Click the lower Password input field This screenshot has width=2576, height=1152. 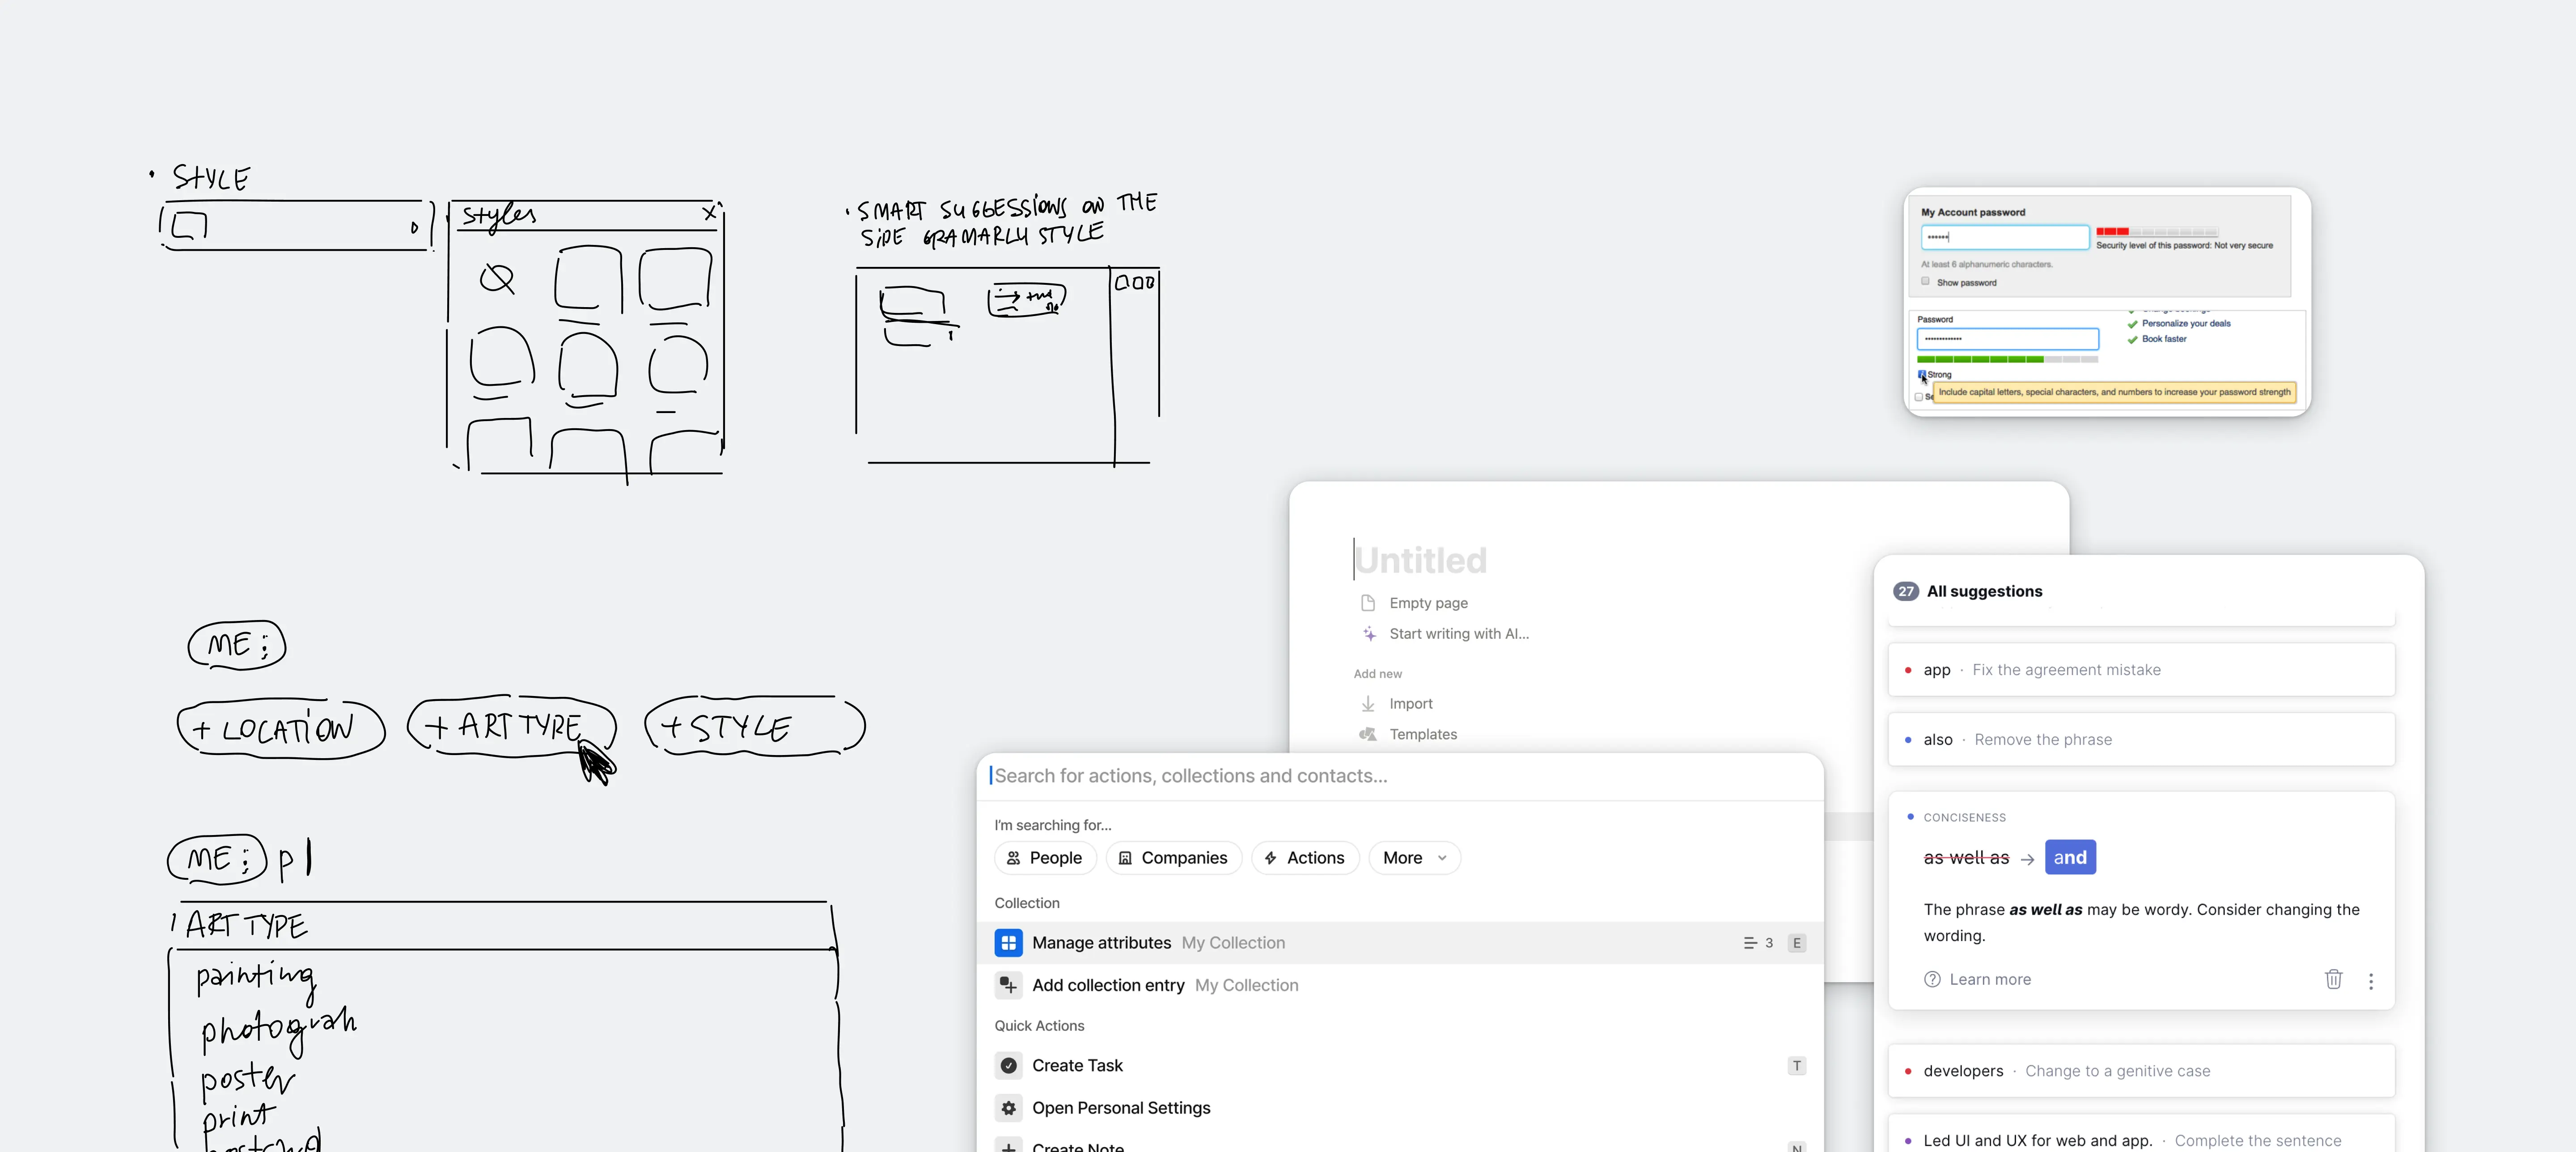[2007, 339]
